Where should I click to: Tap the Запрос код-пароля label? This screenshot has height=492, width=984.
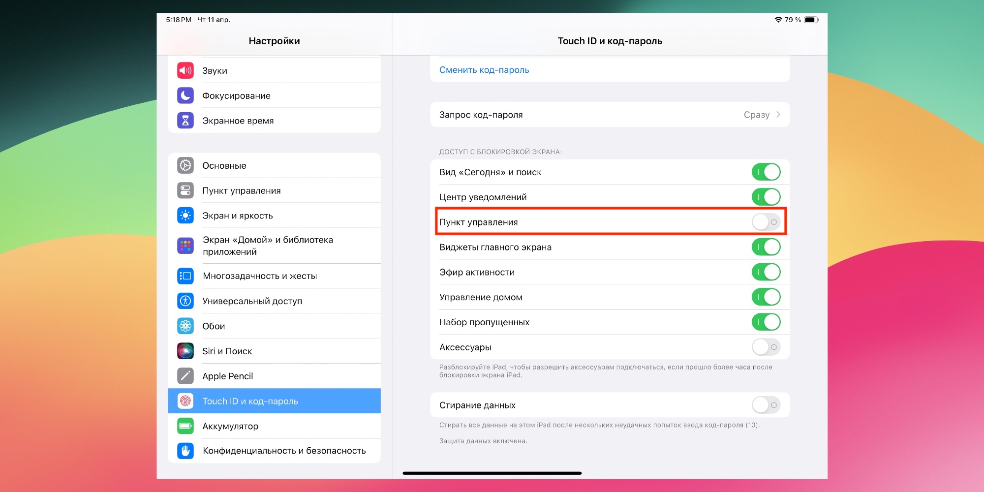click(481, 115)
